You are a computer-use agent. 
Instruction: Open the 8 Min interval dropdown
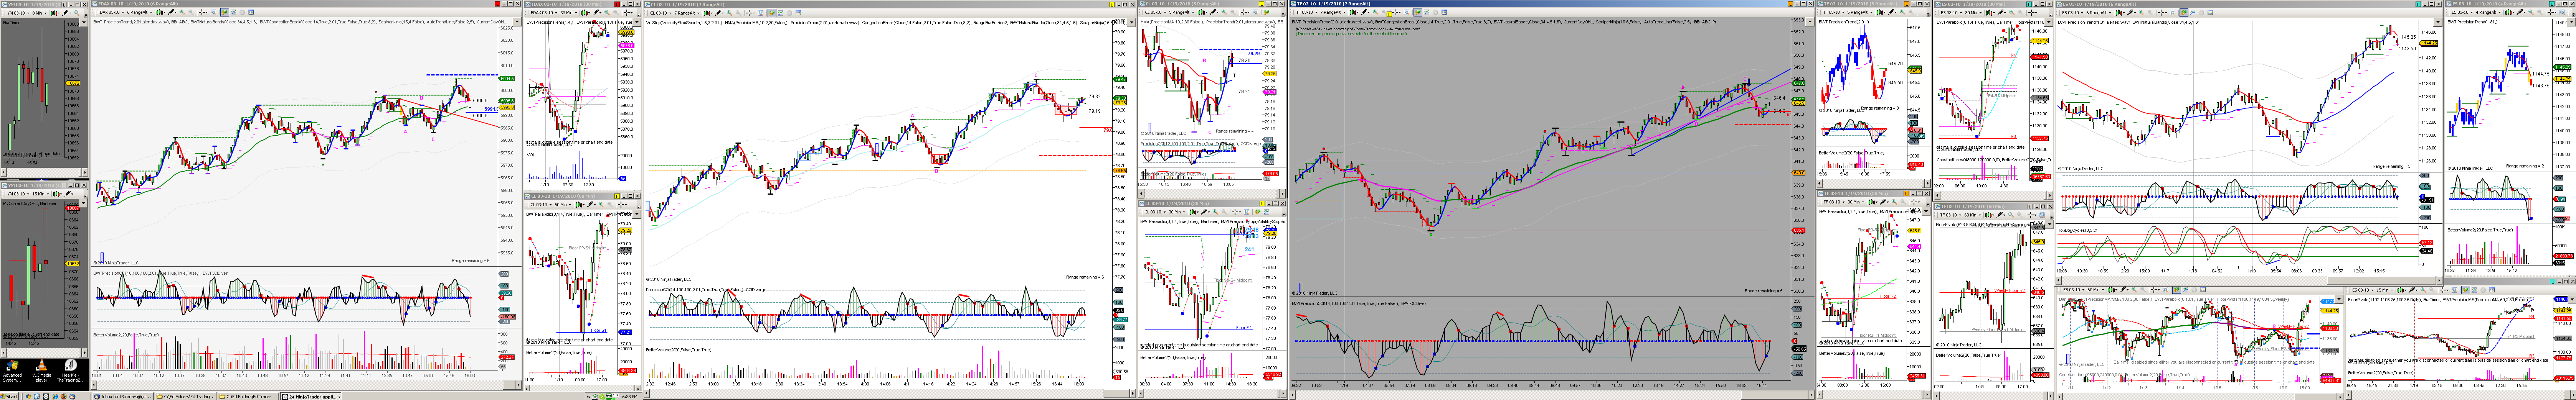(x=39, y=13)
